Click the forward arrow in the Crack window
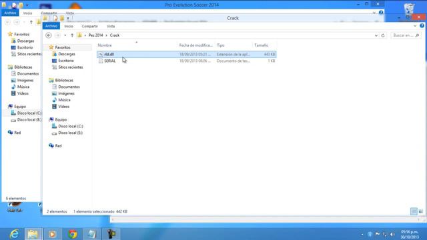 [x=57, y=35]
